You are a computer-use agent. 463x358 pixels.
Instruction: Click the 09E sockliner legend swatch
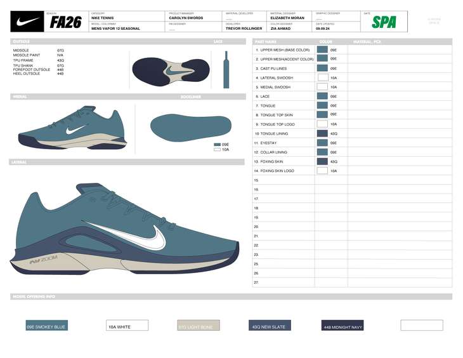pos(218,145)
